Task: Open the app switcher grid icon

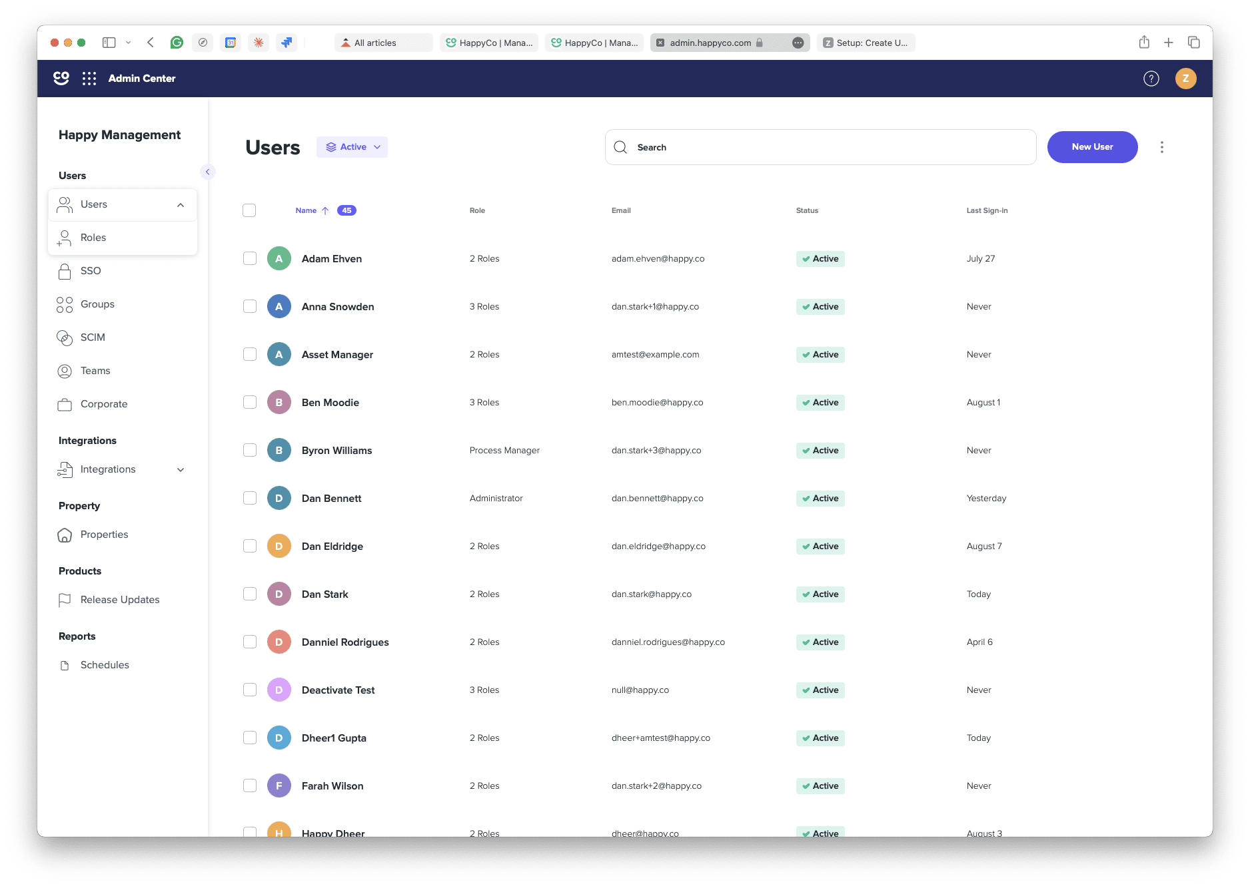Action: click(89, 78)
